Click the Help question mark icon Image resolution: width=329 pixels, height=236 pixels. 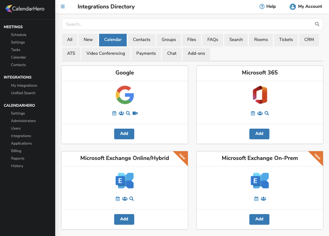(262, 7)
